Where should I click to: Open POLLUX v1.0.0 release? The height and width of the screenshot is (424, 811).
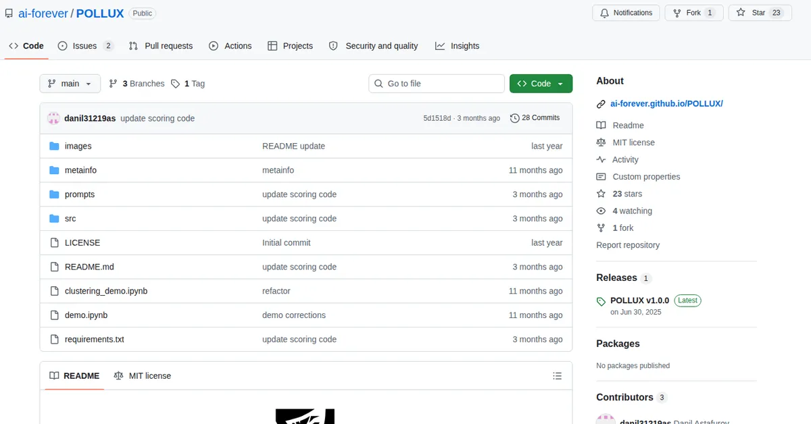(x=639, y=300)
